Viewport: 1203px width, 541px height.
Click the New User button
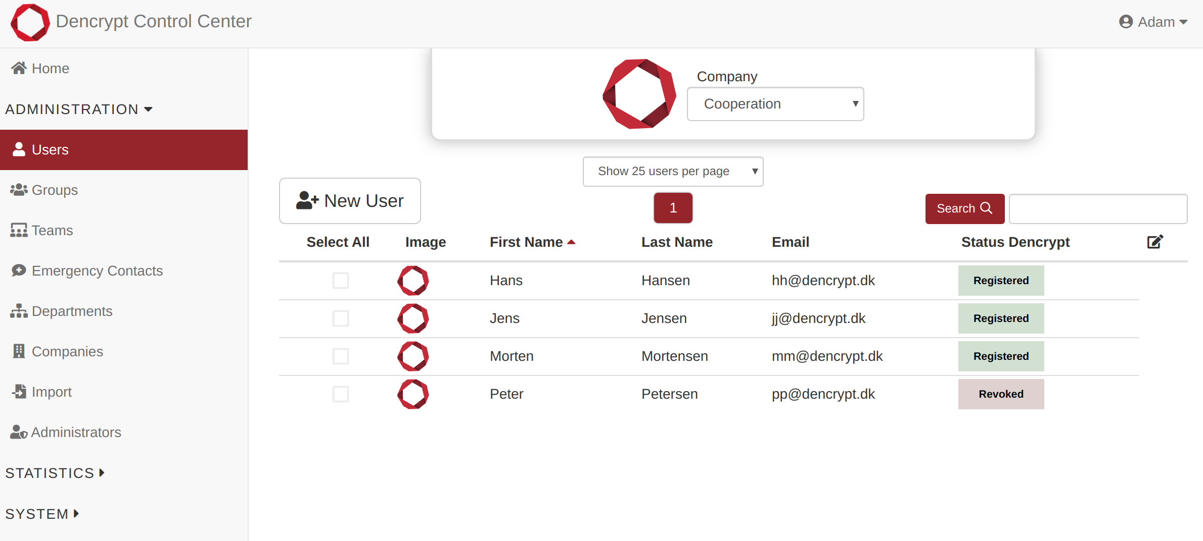350,201
